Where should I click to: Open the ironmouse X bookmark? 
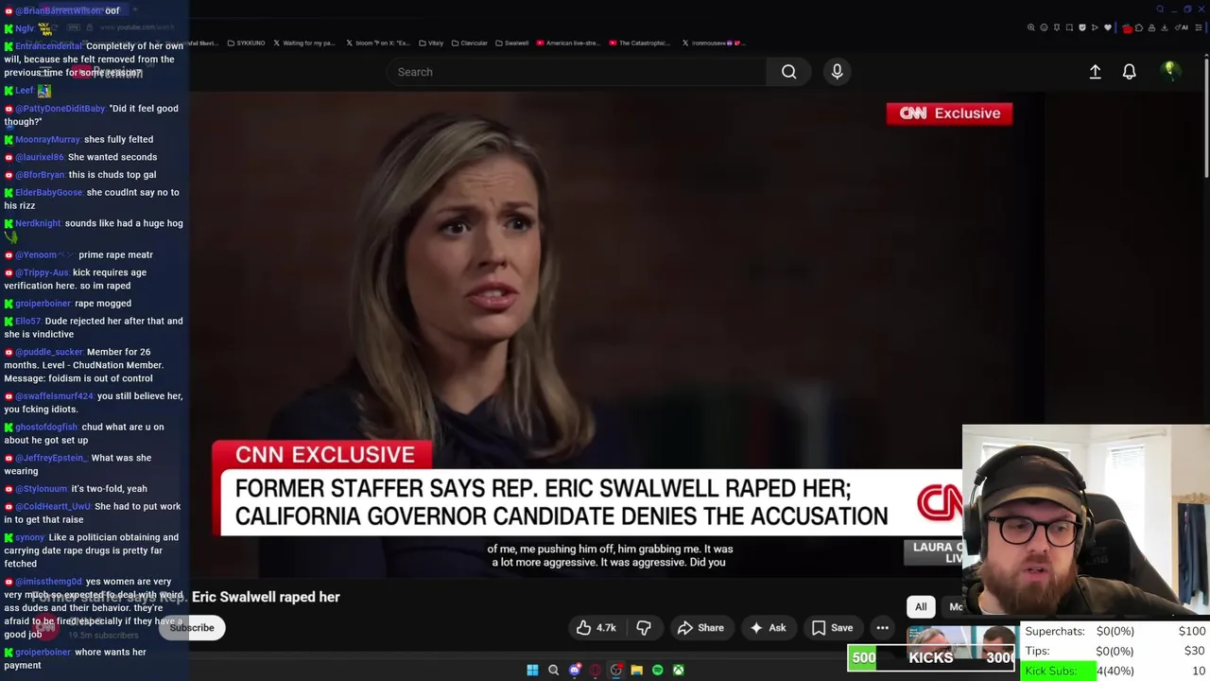[714, 43]
